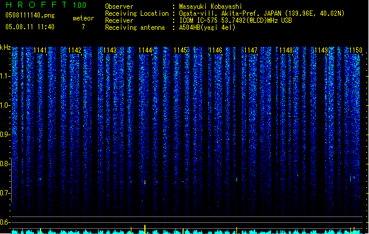Select the filename 0508111140.png
Viewport: 369px width, 234px height.
[x=30, y=15]
